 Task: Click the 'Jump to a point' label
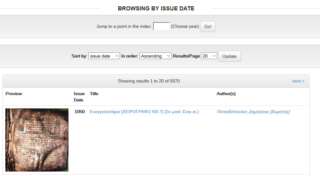point(124,27)
